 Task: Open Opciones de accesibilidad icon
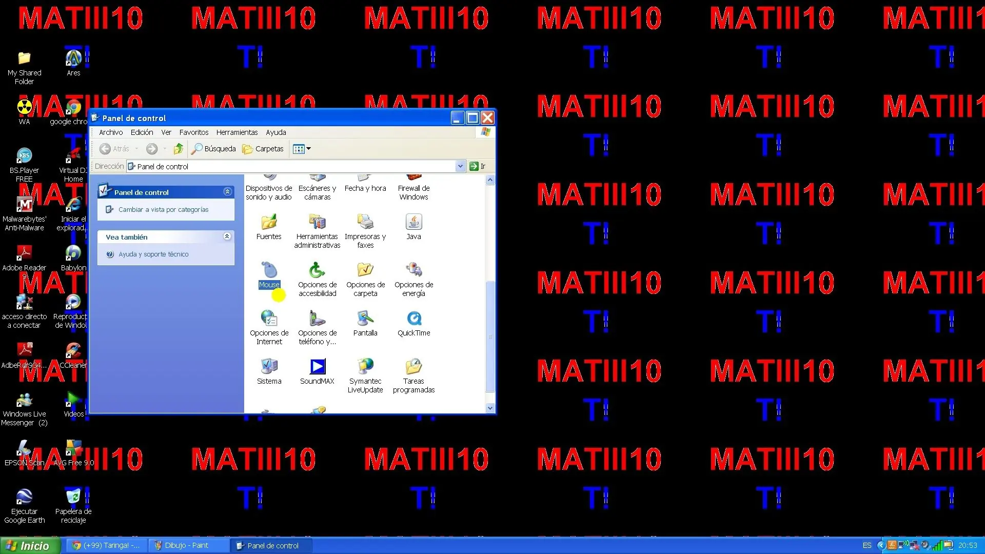[x=317, y=280]
